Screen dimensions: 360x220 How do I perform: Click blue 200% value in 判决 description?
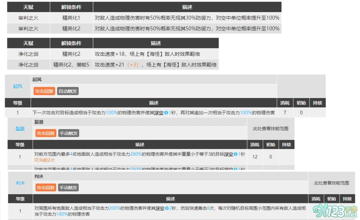115,208
